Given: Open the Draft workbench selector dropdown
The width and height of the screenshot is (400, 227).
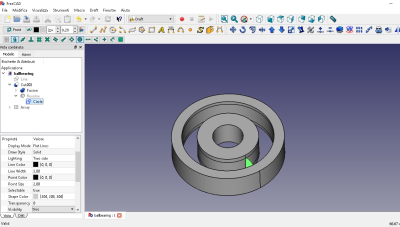Looking at the screenshot, I should (x=151, y=19).
